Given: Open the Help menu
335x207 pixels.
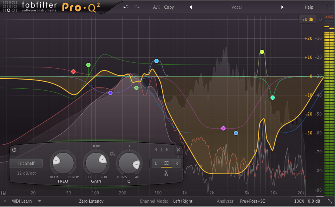Looking at the screenshot, I should 309,7.
